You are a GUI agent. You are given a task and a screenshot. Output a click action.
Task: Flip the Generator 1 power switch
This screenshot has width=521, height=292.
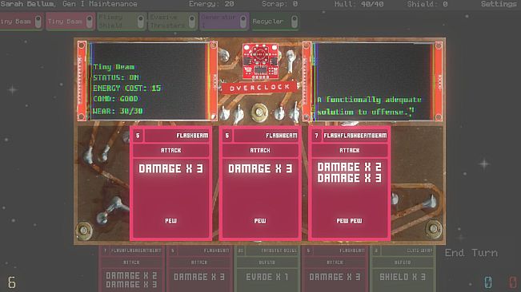coord(243,22)
